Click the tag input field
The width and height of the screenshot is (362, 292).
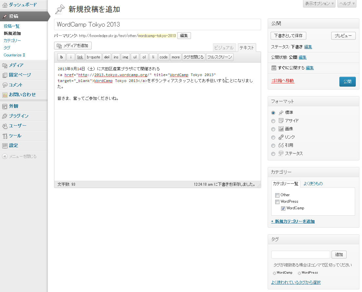coord(300,255)
